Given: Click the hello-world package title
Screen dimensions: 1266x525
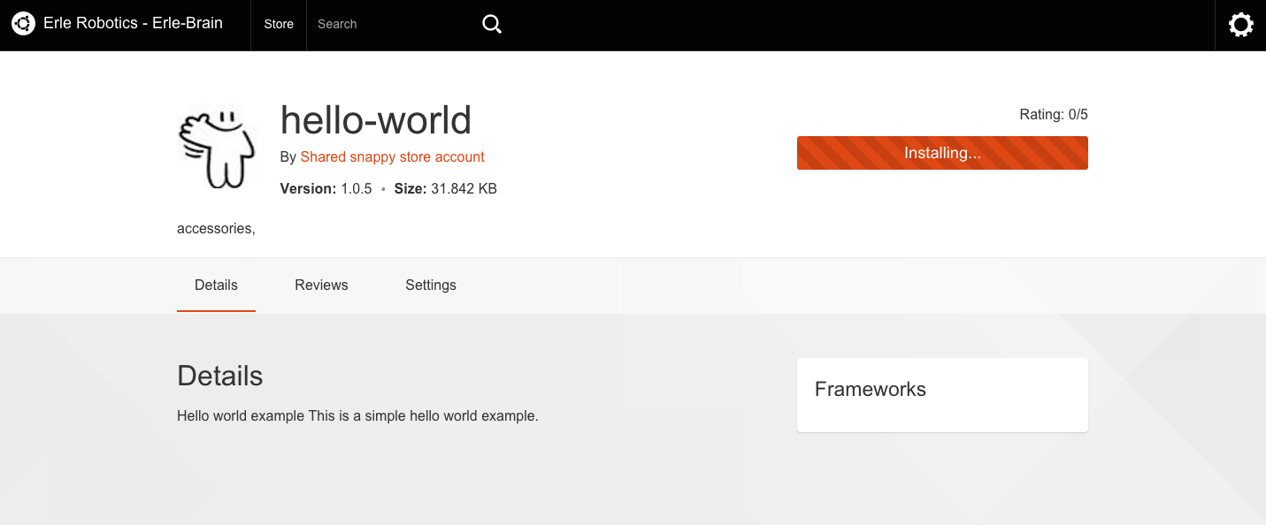Looking at the screenshot, I should pos(375,121).
